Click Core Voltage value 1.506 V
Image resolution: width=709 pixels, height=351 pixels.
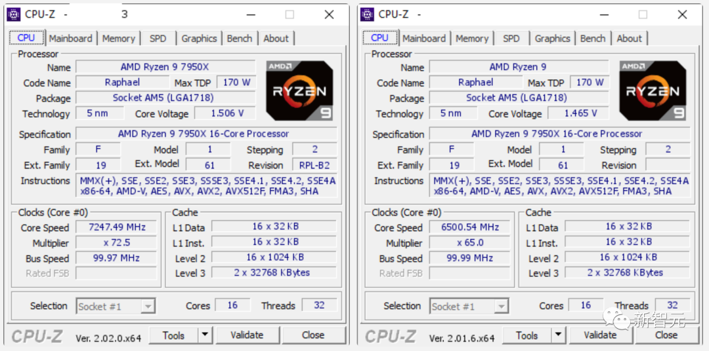coord(225,113)
